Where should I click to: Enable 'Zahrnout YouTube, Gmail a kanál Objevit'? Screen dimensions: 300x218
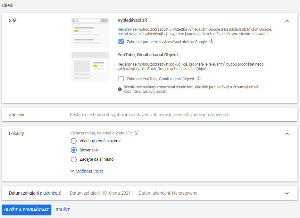(x=121, y=79)
